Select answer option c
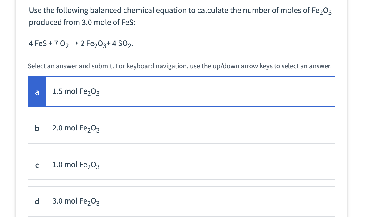 [181, 165]
